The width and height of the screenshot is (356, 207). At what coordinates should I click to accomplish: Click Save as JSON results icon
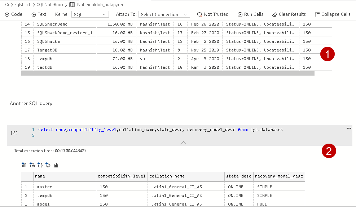(x=40, y=165)
